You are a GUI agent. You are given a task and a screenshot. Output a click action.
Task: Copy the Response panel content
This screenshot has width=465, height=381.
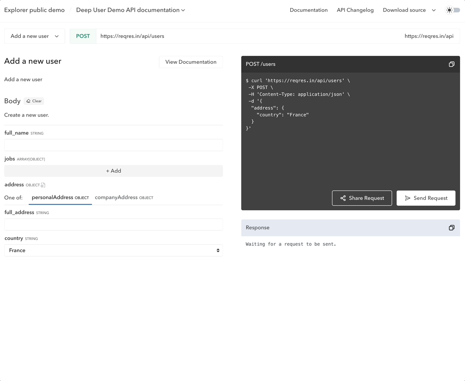451,228
